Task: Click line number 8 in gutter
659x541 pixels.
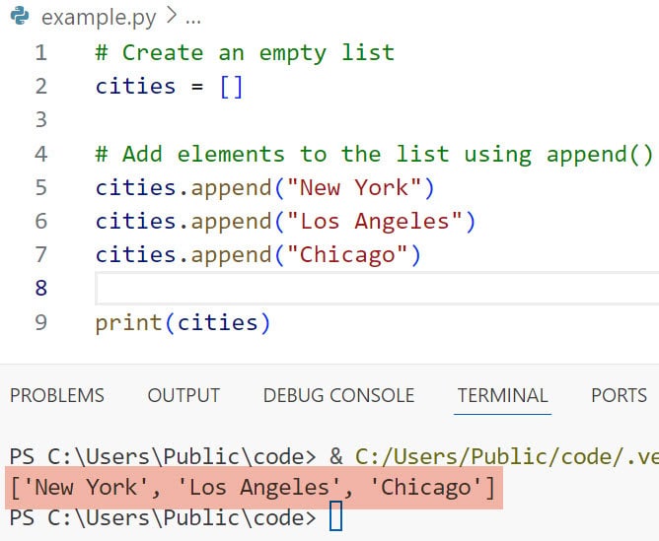Action: point(40,289)
